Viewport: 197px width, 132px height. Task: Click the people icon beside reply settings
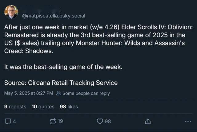coord(58,93)
